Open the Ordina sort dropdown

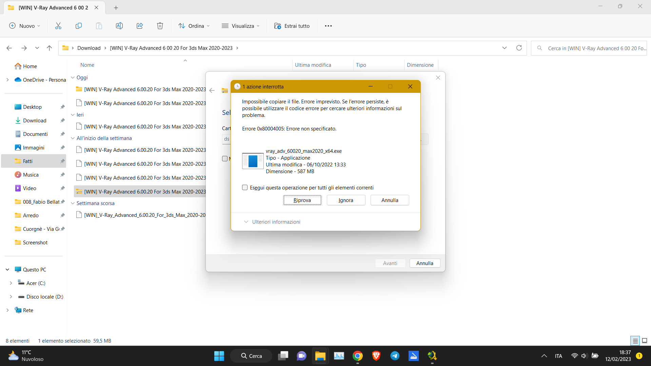[x=194, y=26]
